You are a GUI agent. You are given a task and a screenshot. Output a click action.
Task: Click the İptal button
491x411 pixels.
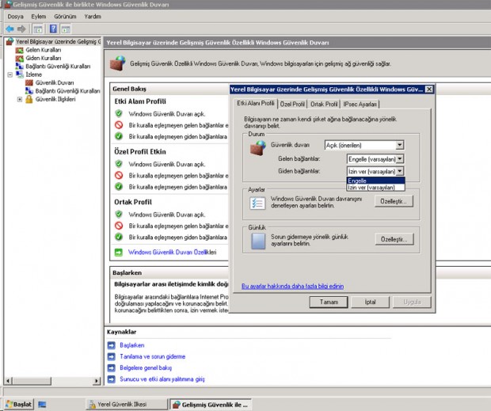click(370, 302)
